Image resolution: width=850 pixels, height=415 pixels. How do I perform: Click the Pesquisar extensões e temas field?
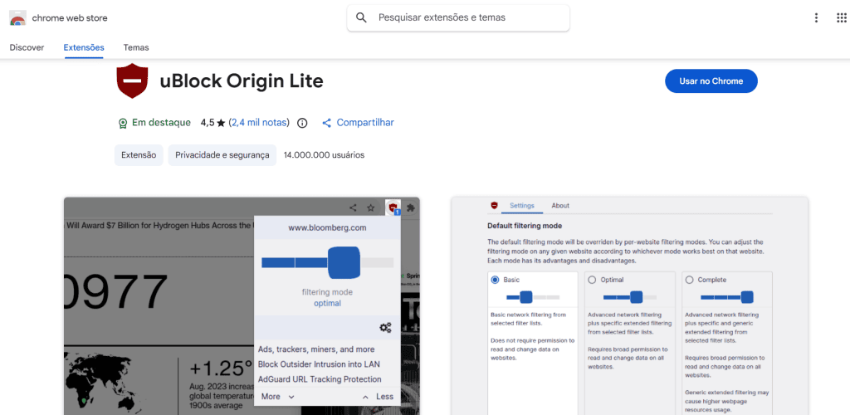point(458,18)
